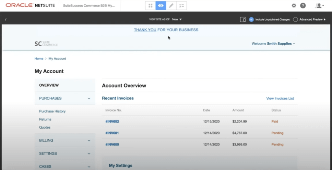This screenshot has height=170, width=332.
Task: Switch to pencil edit mode icon
Action: click(171, 5)
